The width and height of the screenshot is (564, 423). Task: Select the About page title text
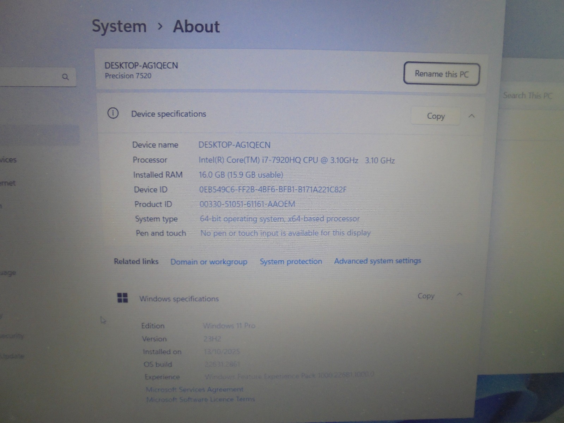point(196,26)
